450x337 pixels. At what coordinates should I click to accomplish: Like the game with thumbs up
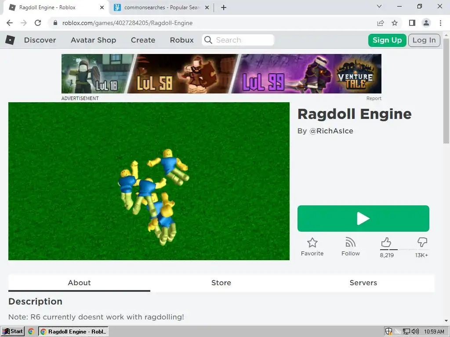tap(386, 242)
